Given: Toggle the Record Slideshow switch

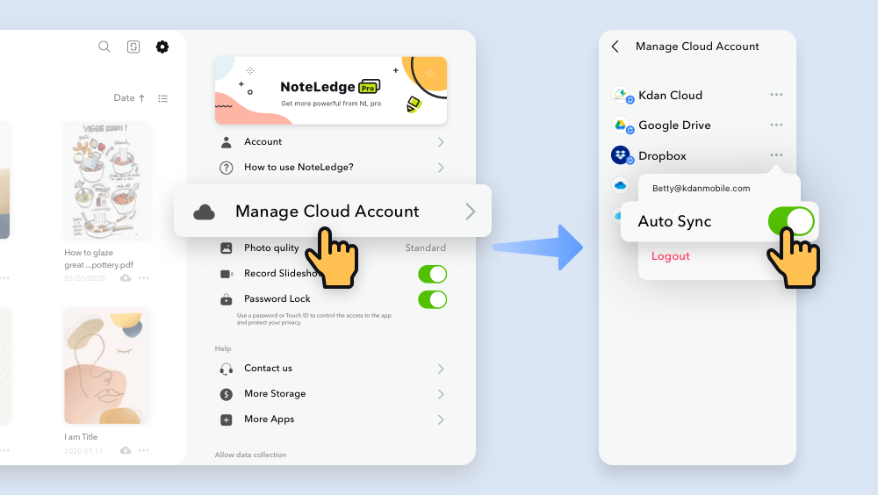Looking at the screenshot, I should (432, 275).
